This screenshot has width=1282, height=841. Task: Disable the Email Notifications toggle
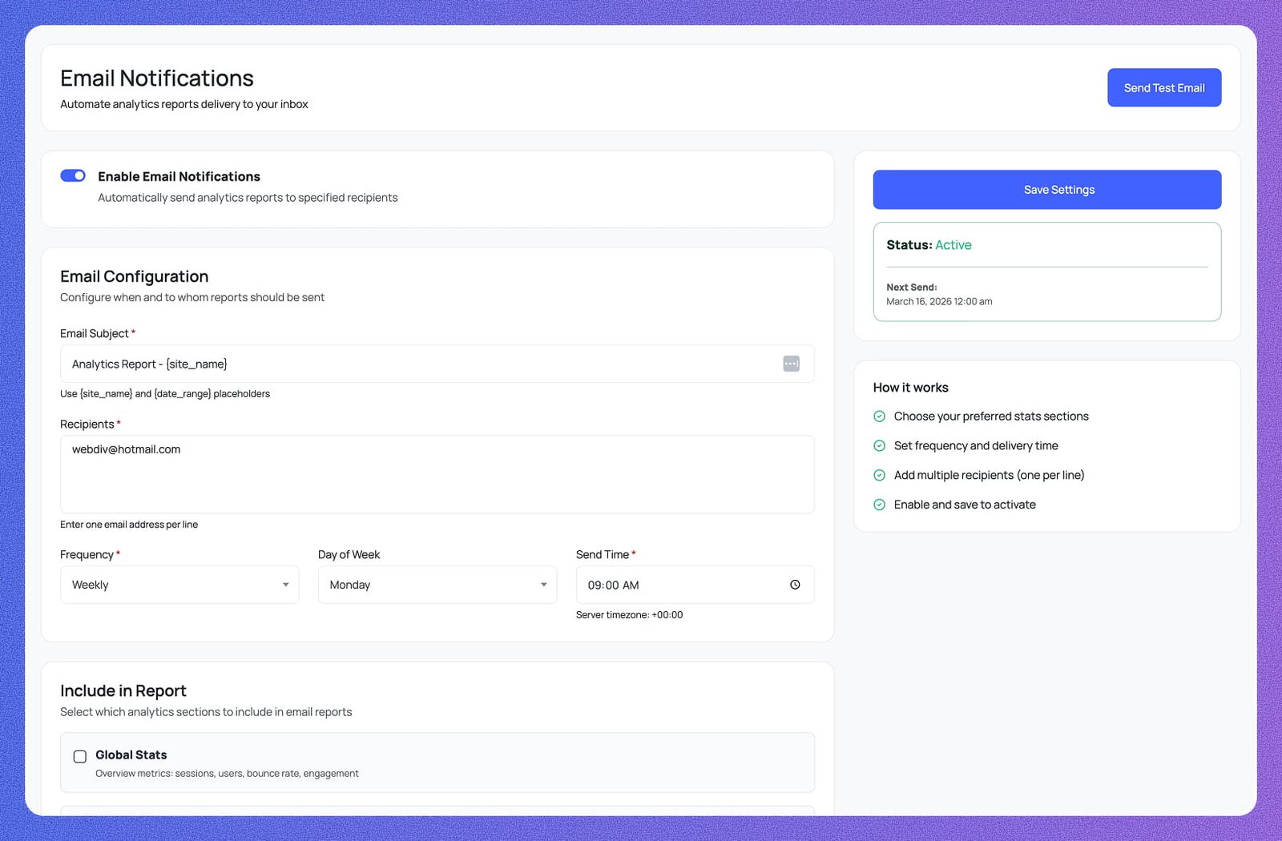pyautogui.click(x=73, y=175)
